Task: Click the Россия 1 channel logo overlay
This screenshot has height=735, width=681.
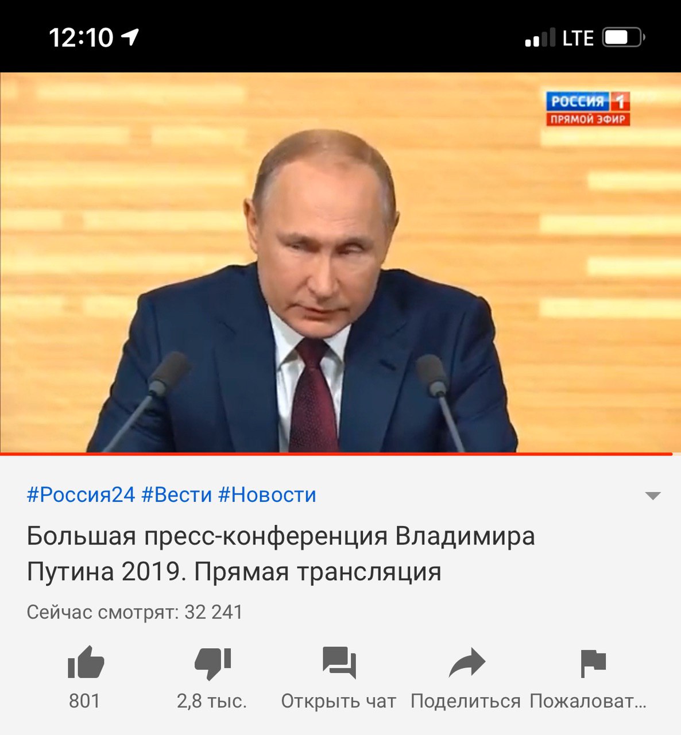Action: (587, 108)
